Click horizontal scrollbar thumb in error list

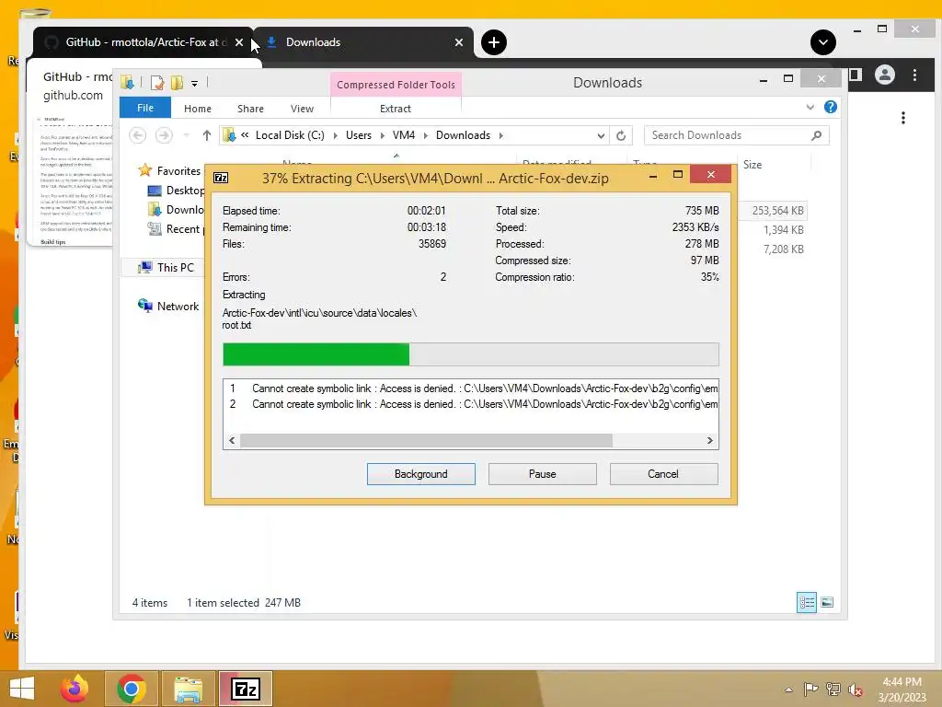(426, 441)
